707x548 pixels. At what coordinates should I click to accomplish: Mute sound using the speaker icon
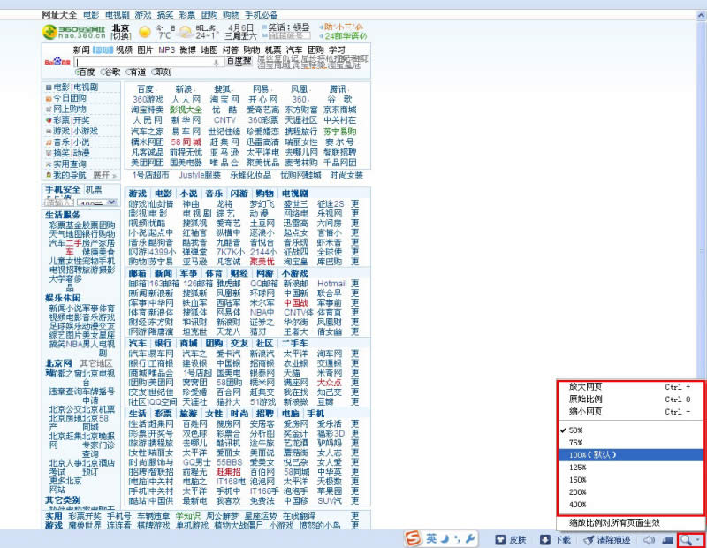(x=649, y=540)
